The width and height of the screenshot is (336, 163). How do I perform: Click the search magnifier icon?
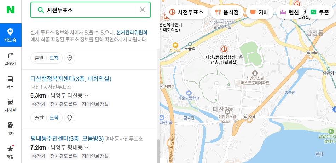[41, 10]
